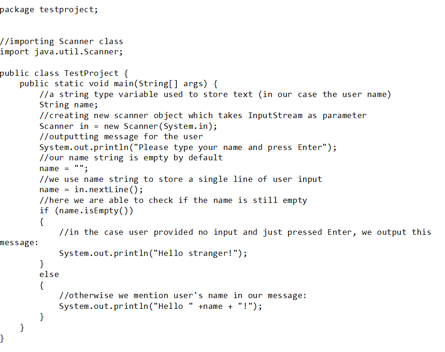Click the TestProject class name

tap(91, 74)
